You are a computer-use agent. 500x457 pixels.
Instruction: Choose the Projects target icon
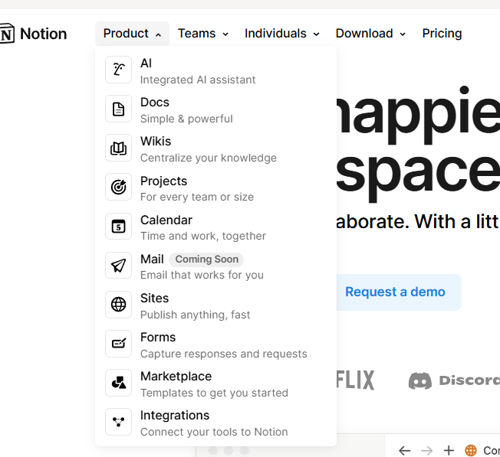pos(118,187)
